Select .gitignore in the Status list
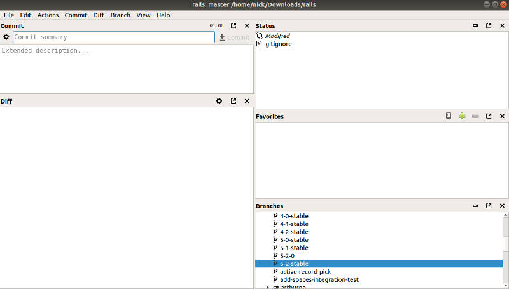509x289 pixels. point(278,44)
